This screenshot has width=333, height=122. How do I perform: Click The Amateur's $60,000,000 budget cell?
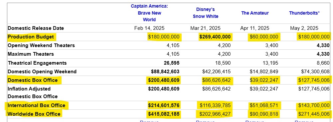coord(264,37)
